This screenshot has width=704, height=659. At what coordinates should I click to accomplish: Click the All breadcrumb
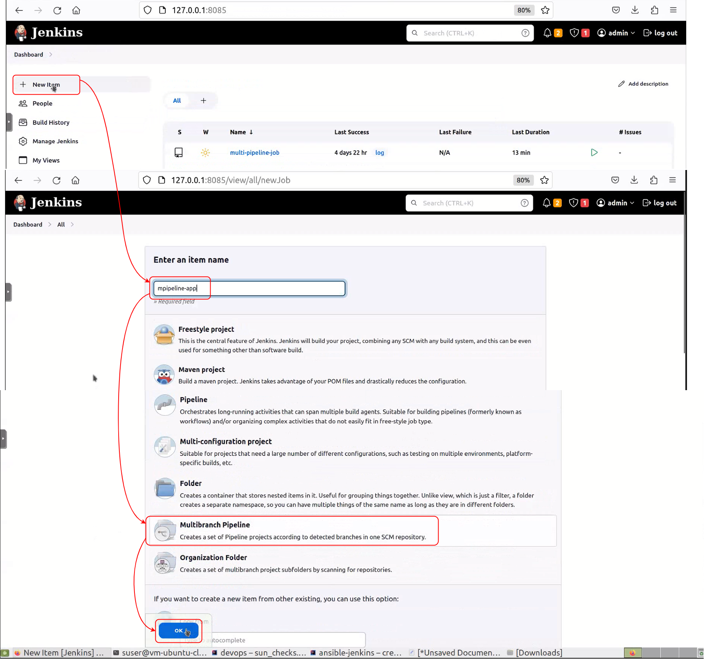click(x=61, y=225)
